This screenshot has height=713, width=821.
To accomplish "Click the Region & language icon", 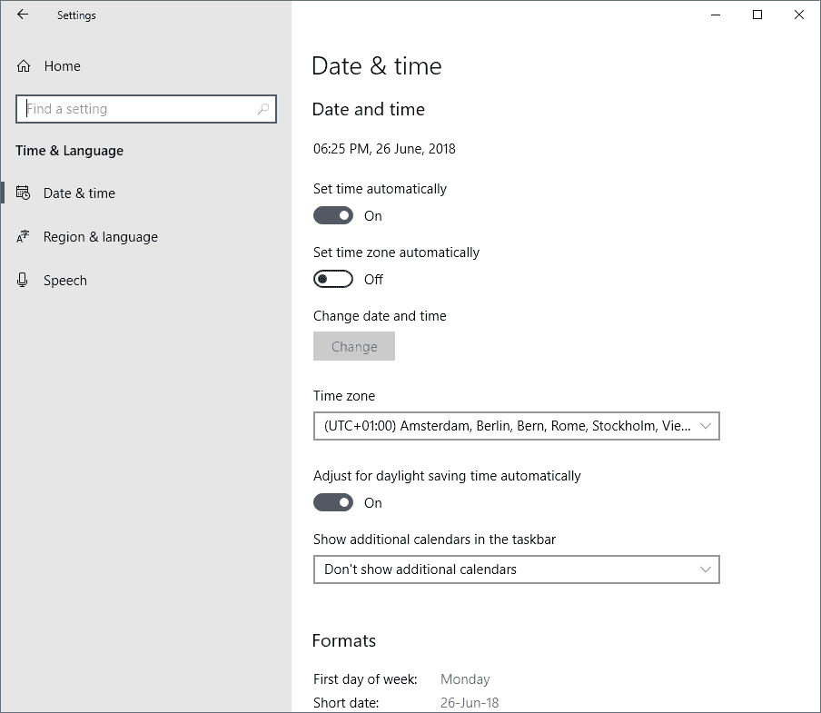I will point(23,237).
